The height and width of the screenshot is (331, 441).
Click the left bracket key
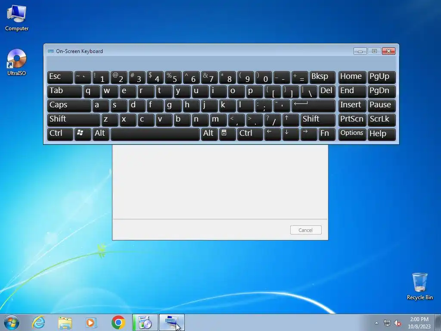coord(273,92)
